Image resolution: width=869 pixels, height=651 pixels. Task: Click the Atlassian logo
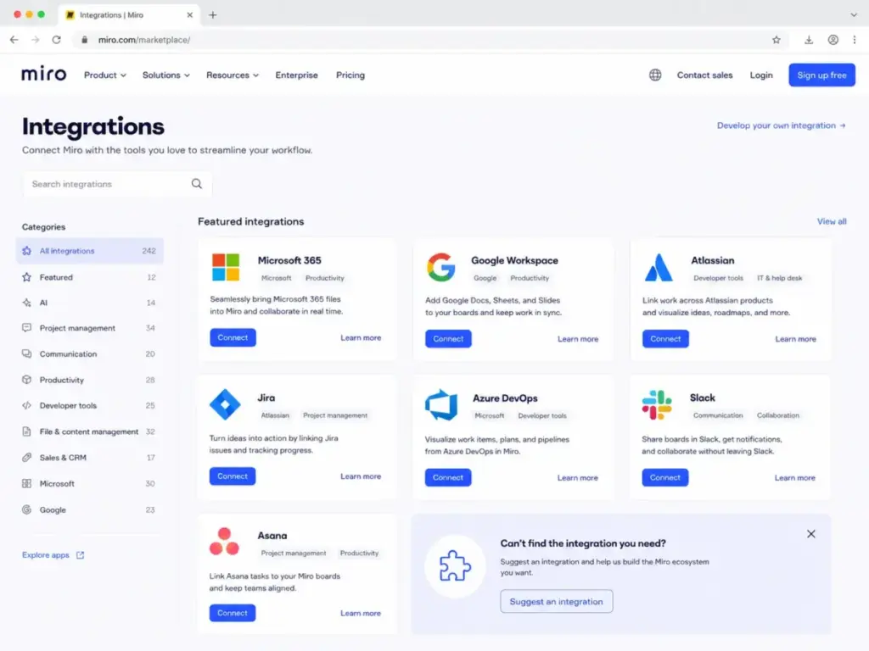point(659,267)
